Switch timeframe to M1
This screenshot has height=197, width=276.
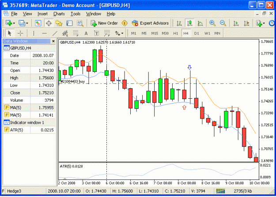click(x=134, y=33)
